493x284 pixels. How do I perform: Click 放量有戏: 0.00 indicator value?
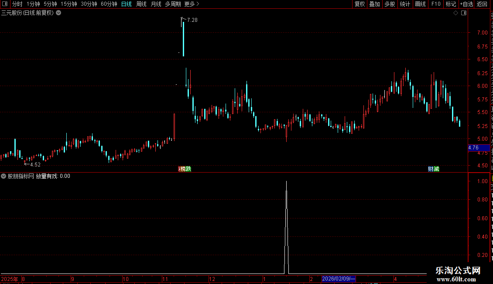[x=53, y=177]
